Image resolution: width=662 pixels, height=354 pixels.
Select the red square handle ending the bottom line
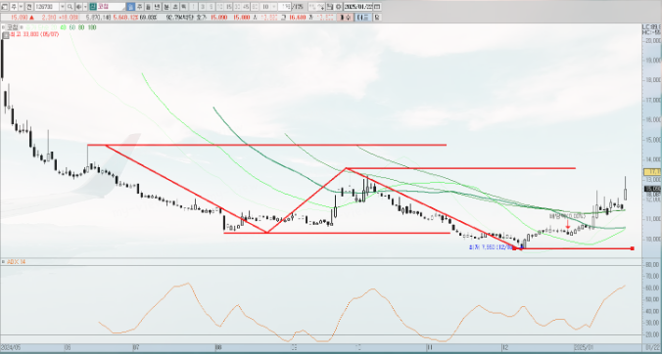[x=632, y=248]
